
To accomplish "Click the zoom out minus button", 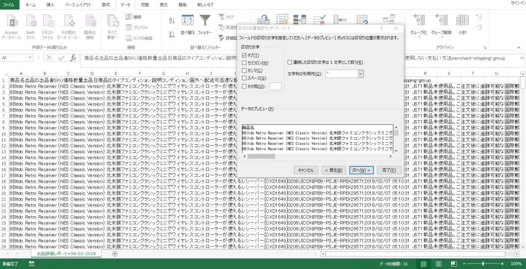I will [464, 264].
